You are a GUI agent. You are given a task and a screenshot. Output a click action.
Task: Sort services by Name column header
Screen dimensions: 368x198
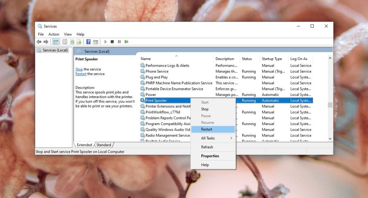point(146,59)
